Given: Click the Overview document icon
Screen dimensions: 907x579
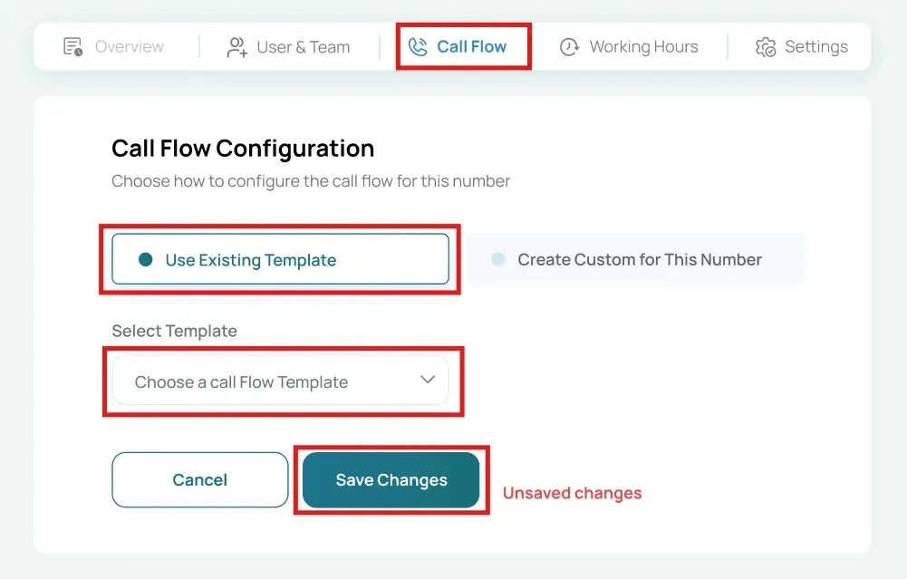Looking at the screenshot, I should [72, 47].
